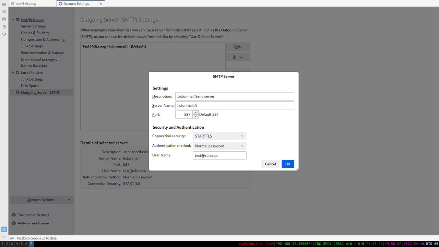Viewport: 439px width, 247px height.
Task: Open the Account Actions dropdown
Action: coord(41,200)
